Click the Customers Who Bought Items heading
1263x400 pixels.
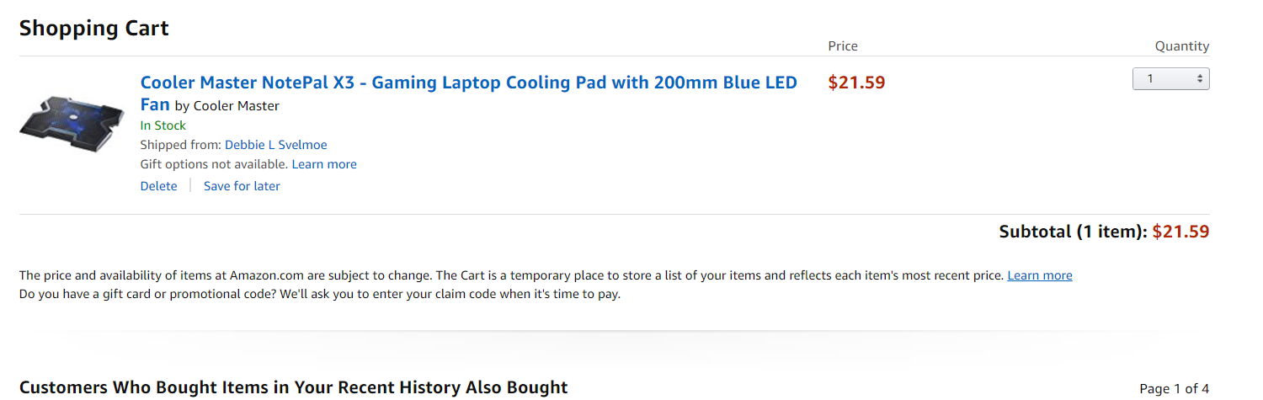point(293,387)
